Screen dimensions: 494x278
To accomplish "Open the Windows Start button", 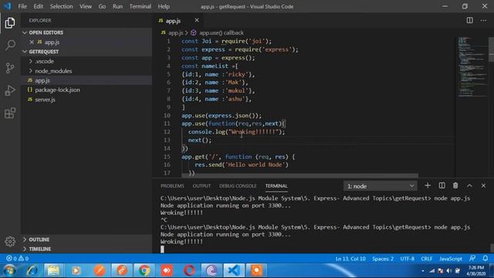I will [x=9, y=270].
